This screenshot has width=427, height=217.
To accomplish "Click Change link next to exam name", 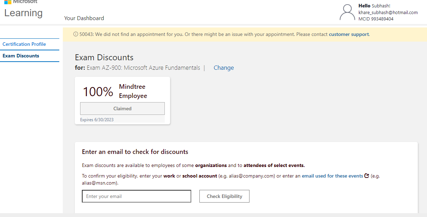I will coord(224,68).
